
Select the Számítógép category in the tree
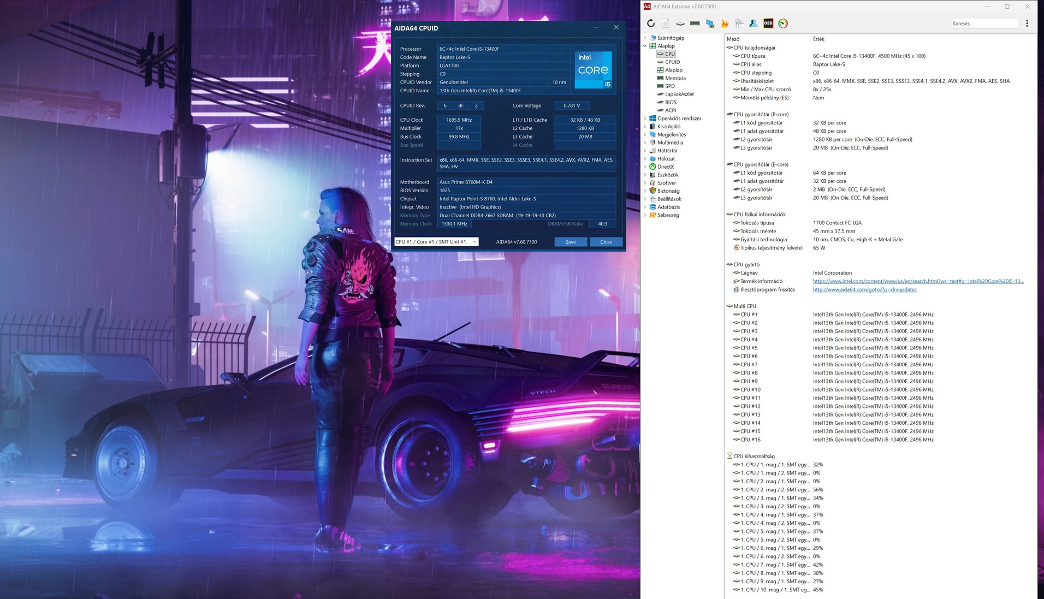[x=671, y=38]
